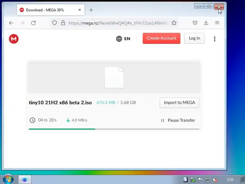Maximize the Firefox window

209,6
